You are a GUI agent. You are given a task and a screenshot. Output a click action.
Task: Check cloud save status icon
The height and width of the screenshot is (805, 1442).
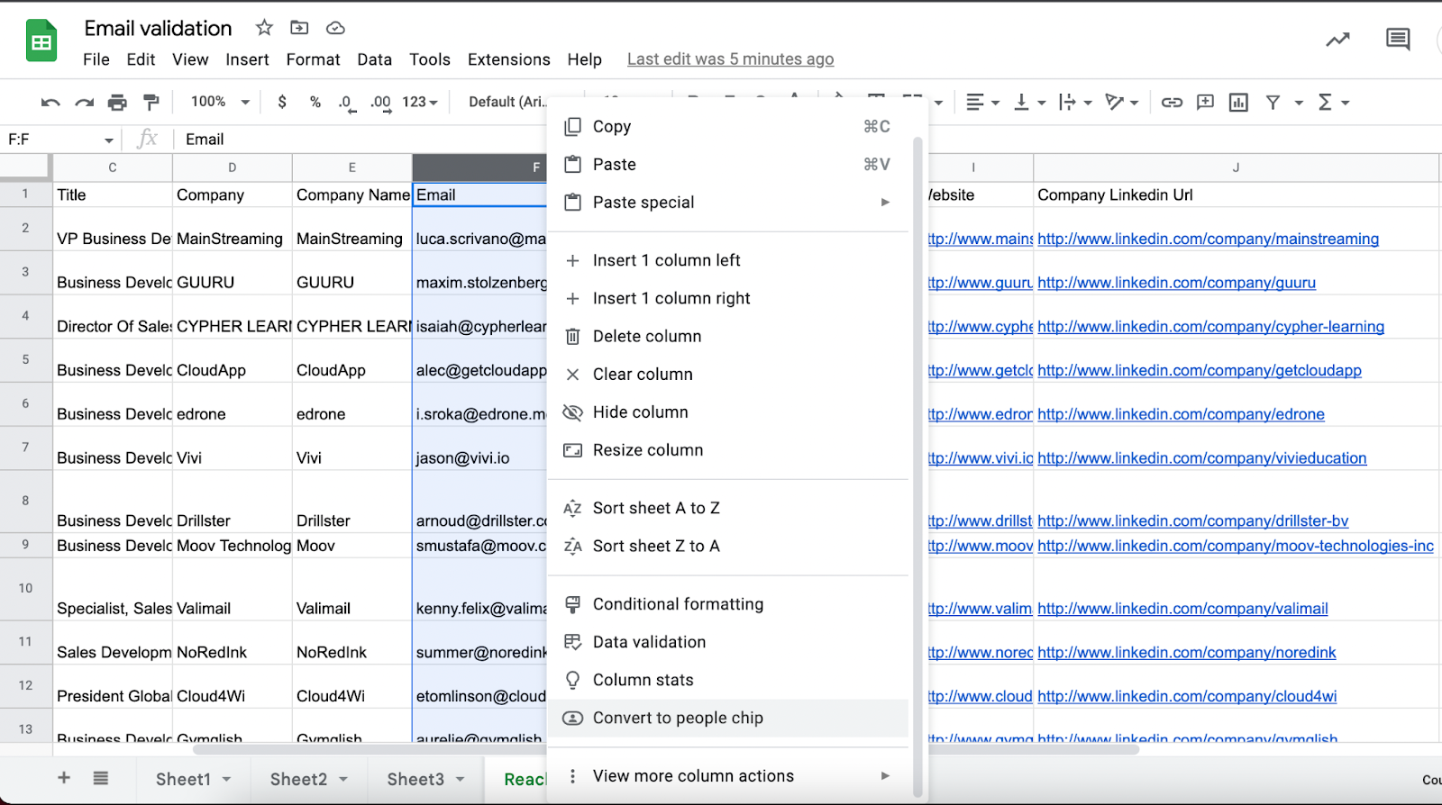[335, 28]
